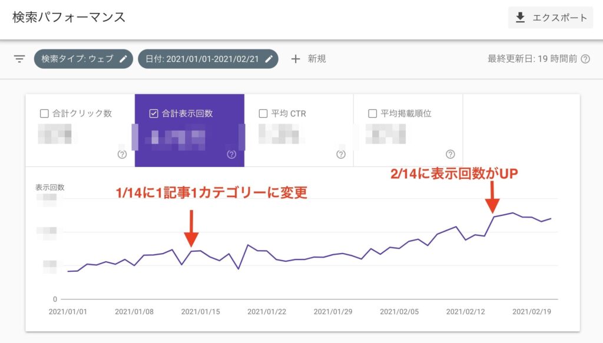This screenshot has height=343, width=603.
Task: Click the 2021/01/01 axis date
Action: (x=68, y=311)
